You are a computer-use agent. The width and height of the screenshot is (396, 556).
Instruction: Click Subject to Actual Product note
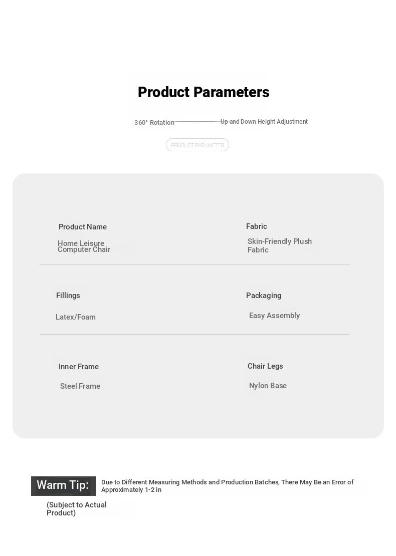tap(77, 509)
